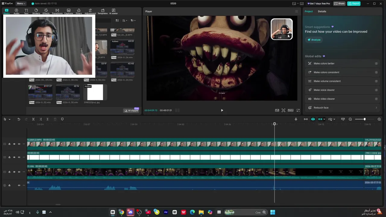Open the Effects panel
This screenshot has height=217, width=386.
pos(46,11)
